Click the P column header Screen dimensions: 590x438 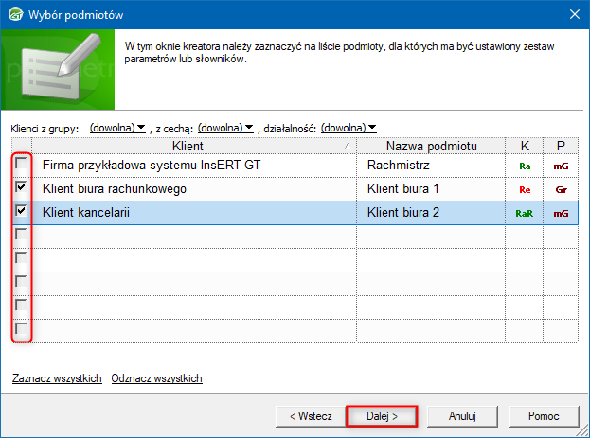tap(561, 146)
